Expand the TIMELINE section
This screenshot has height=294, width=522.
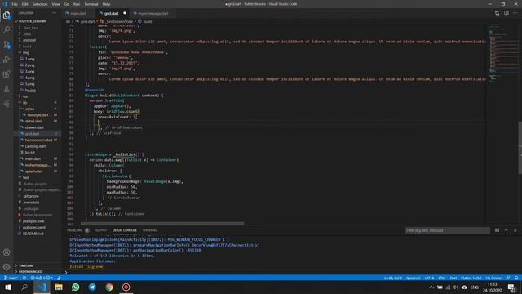coord(25,265)
